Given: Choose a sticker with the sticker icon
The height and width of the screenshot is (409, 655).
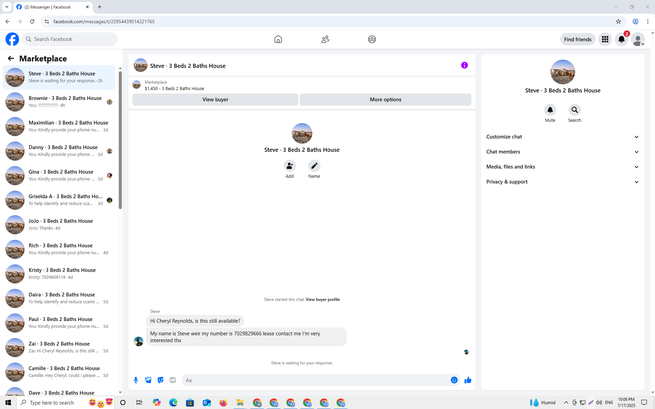Looking at the screenshot, I should pyautogui.click(x=160, y=380).
